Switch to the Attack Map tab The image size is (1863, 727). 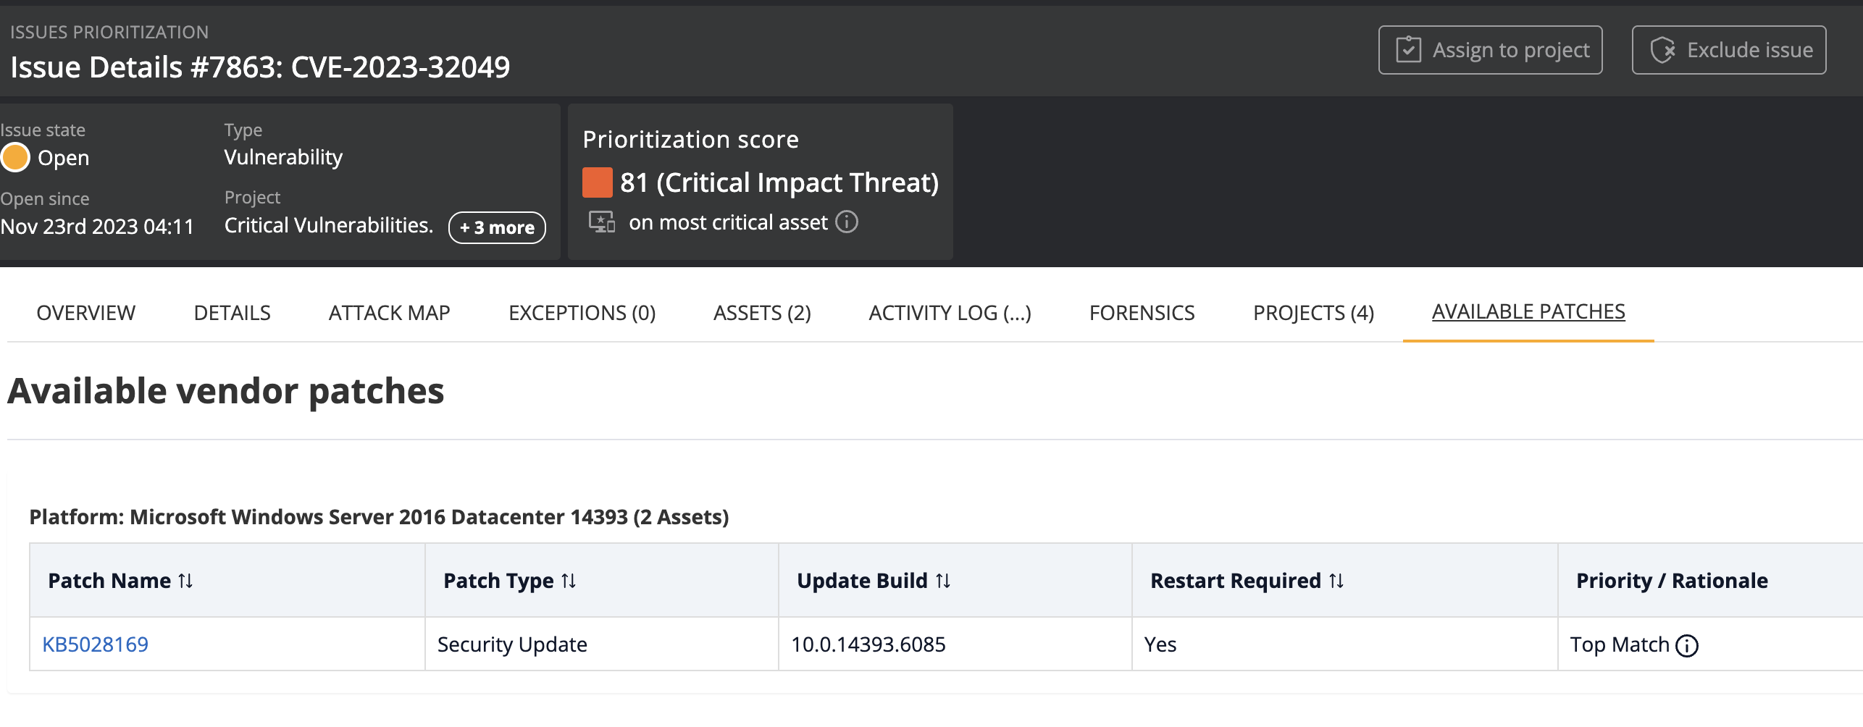389,313
